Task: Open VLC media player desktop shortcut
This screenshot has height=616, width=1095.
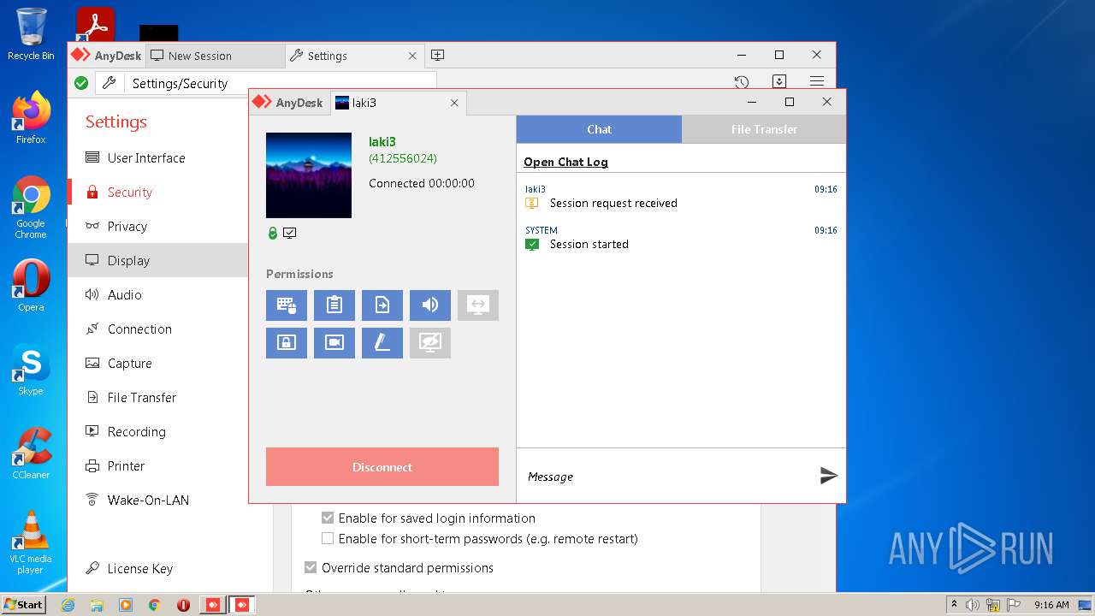Action: tap(31, 542)
